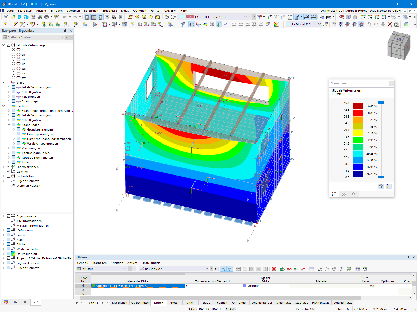Click the yellow color swatch in legend
The width and height of the screenshot is (417, 312).
click(358, 133)
